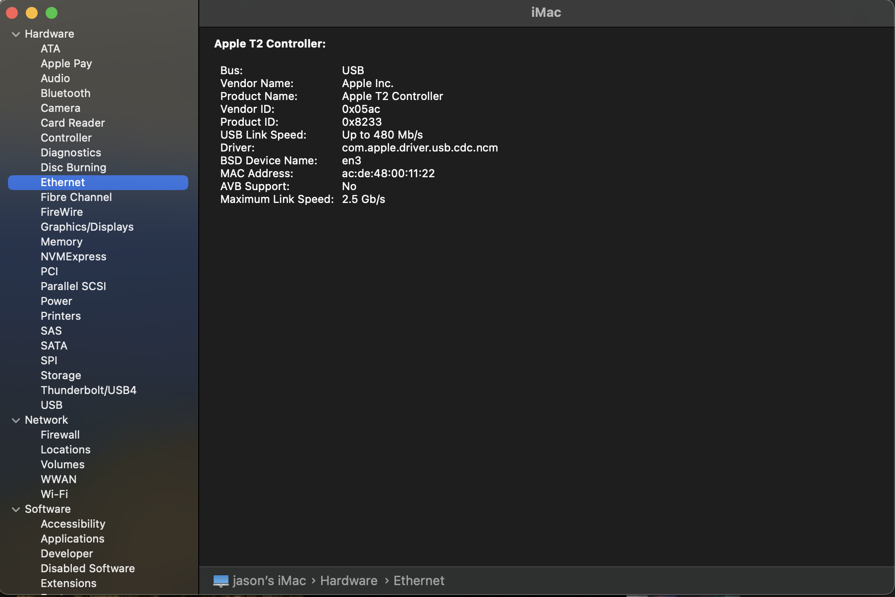Viewport: 895px width, 597px height.
Task: Click jason's iMac in path bar
Action: (269, 581)
